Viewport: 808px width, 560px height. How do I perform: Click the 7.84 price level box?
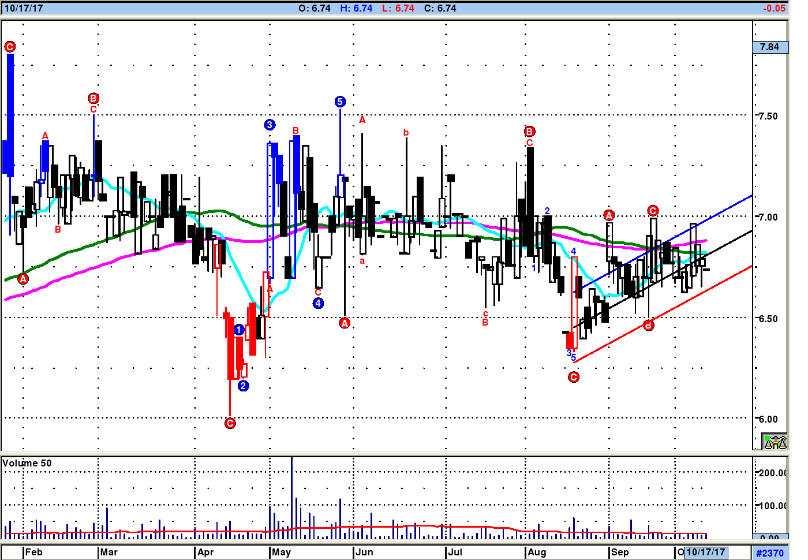[x=770, y=47]
